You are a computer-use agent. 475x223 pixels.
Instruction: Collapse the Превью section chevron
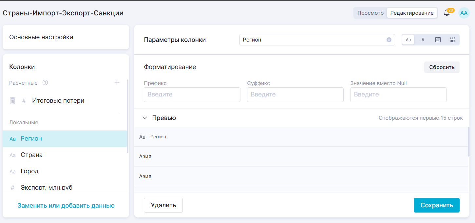[144, 118]
